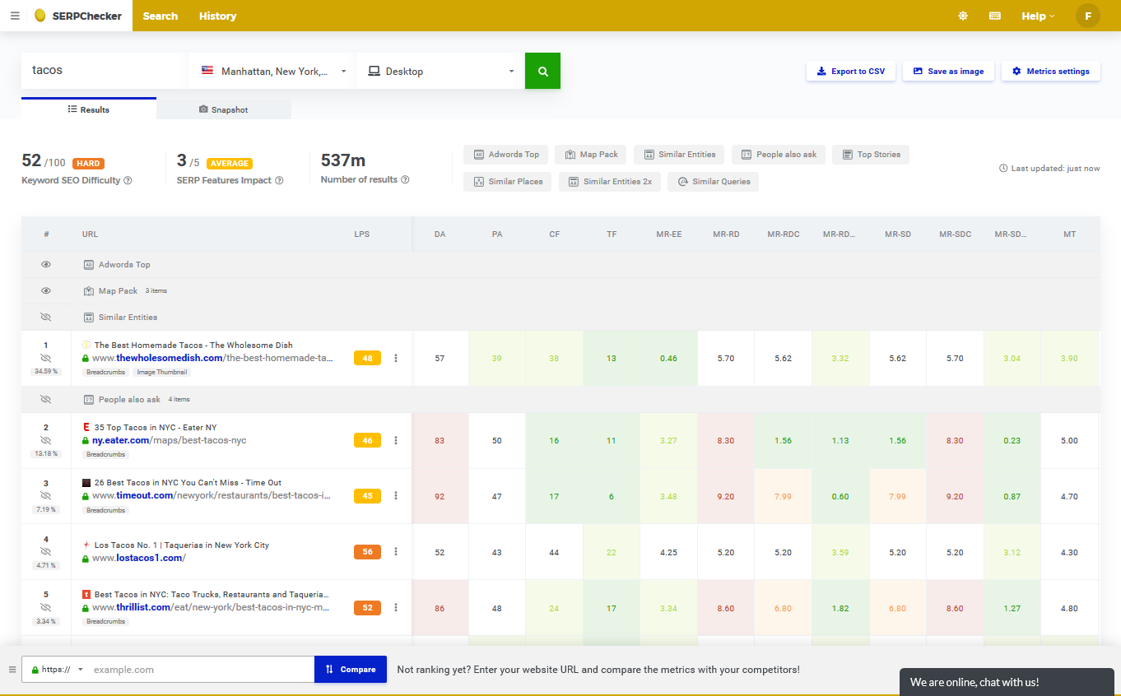
Task: Open the We are online chat widget
Action: pyautogui.click(x=1007, y=682)
